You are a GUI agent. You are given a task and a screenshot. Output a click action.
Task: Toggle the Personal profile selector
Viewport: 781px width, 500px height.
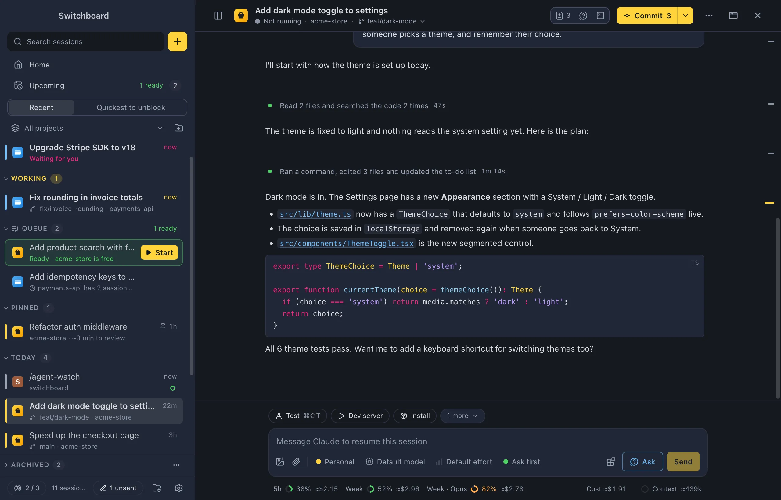335,461
